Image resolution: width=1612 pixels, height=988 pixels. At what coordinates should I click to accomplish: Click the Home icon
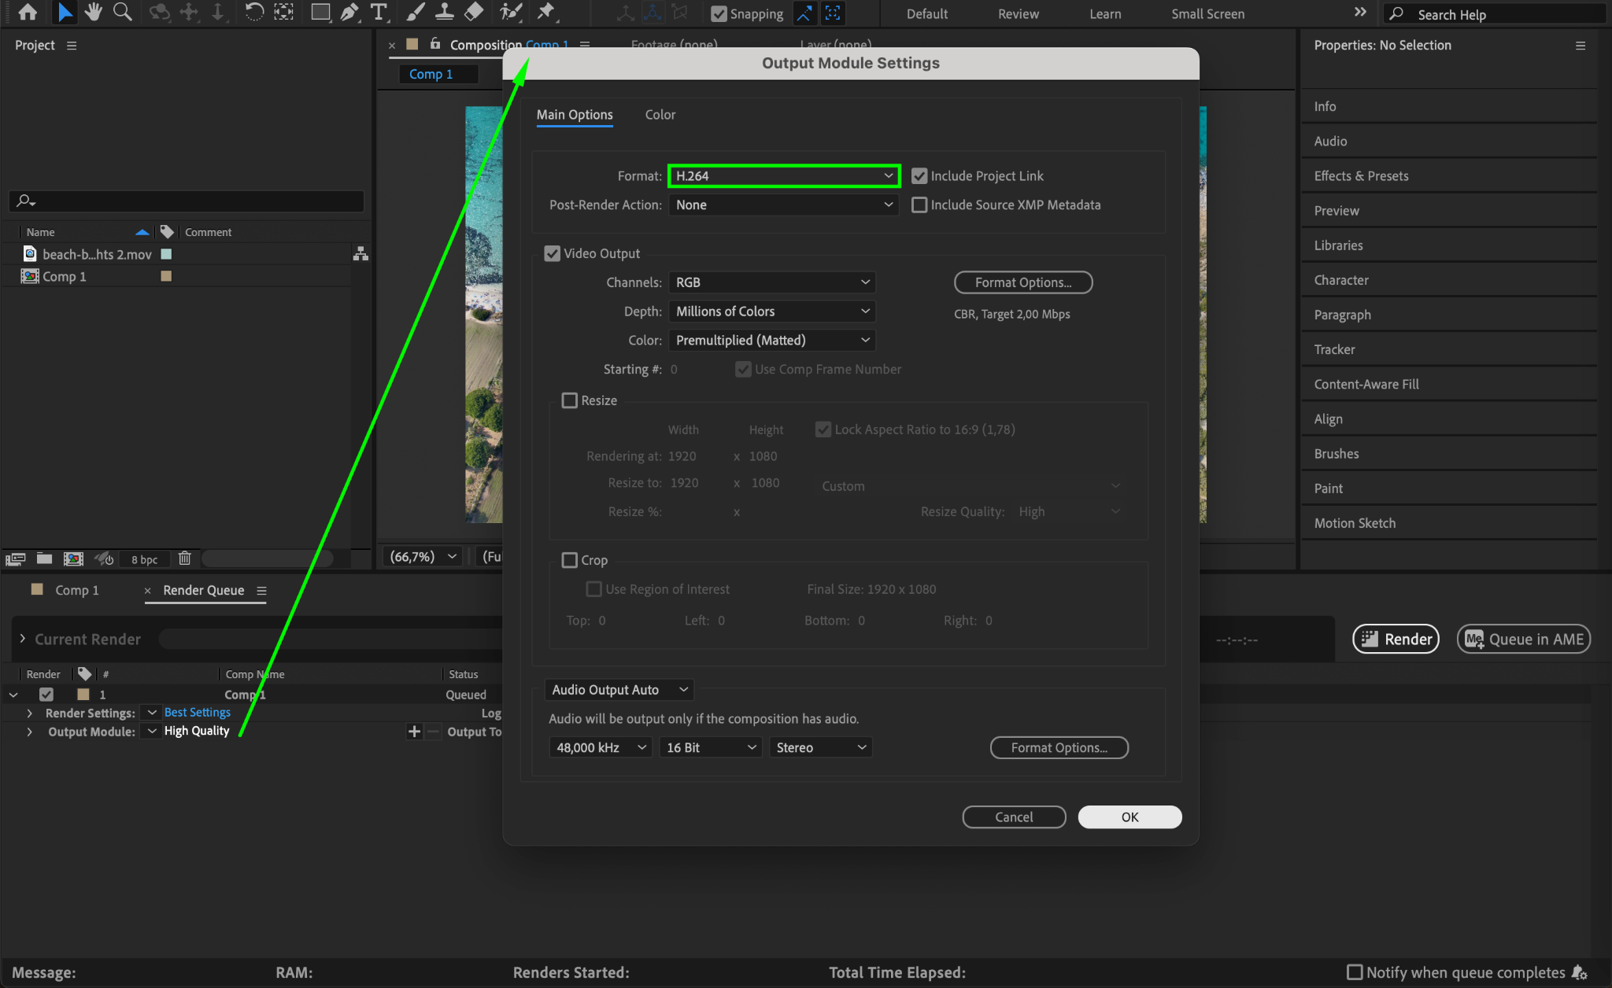click(x=28, y=12)
